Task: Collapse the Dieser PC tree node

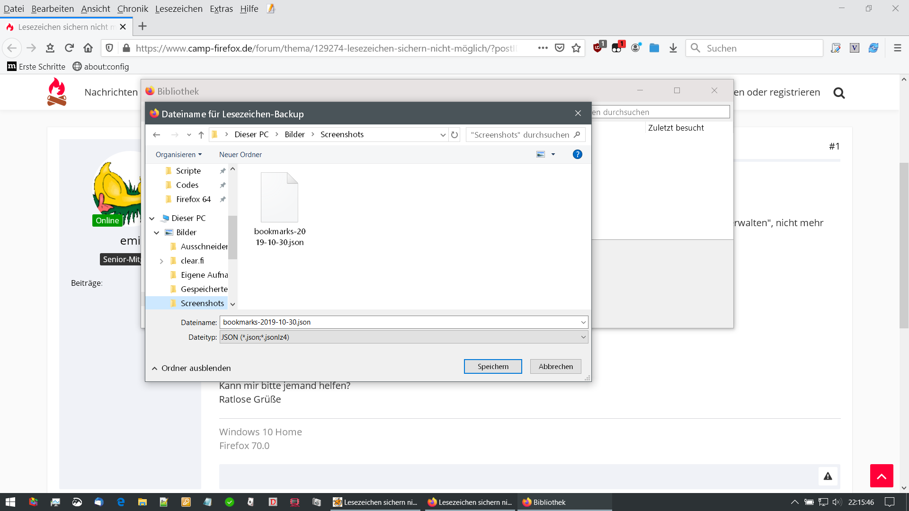Action: click(x=152, y=218)
